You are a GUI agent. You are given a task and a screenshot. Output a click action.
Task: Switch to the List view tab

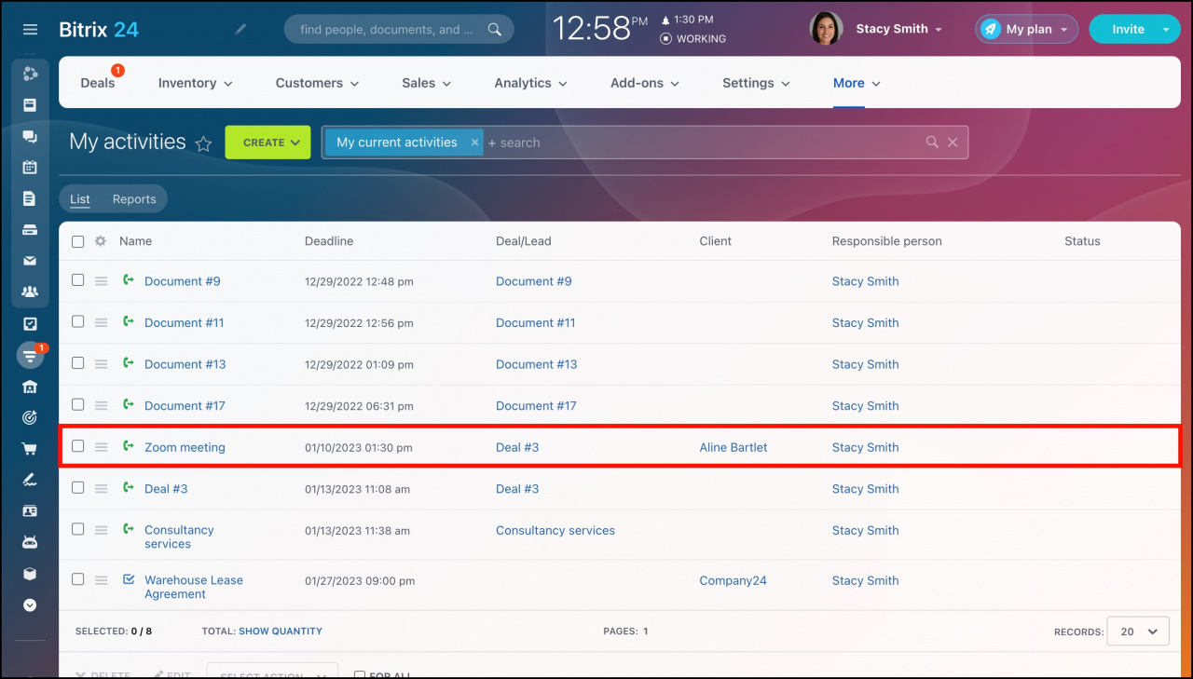pyautogui.click(x=80, y=199)
